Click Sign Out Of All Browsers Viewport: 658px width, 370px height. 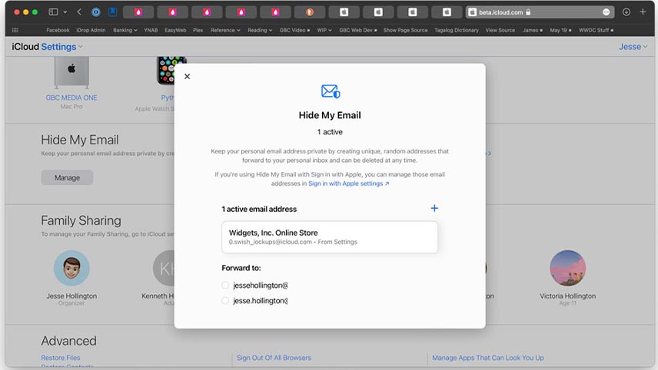pos(274,358)
